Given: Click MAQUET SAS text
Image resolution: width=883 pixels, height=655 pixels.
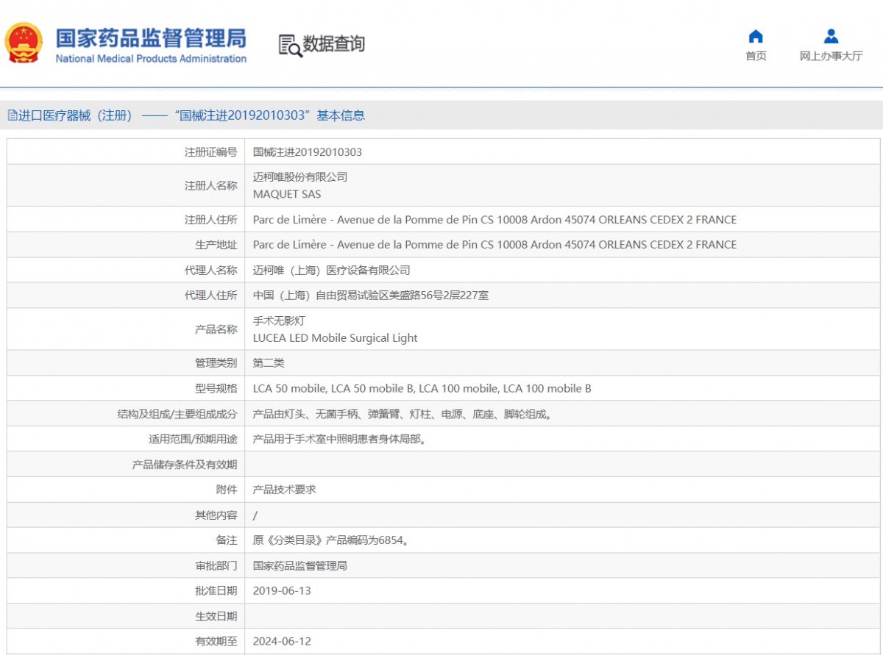Looking at the screenshot, I should (287, 195).
